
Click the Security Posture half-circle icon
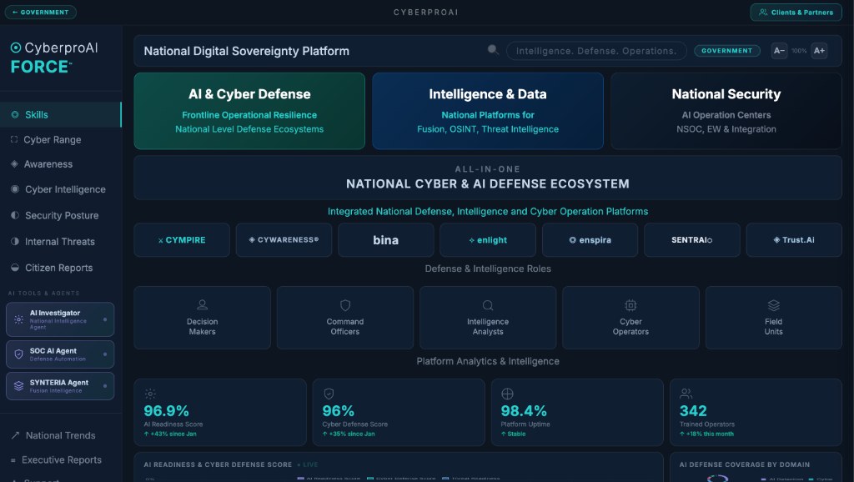pos(15,215)
